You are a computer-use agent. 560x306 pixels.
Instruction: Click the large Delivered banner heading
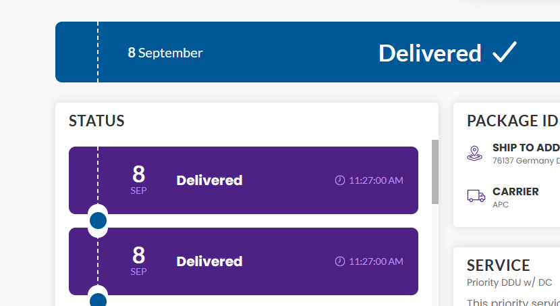click(x=430, y=53)
